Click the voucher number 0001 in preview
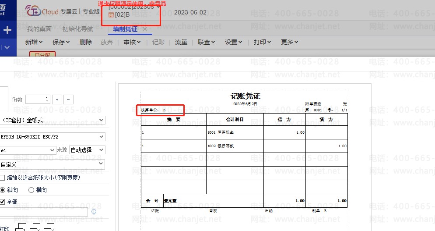Viewport: 435px width, 231px height. 318,110
